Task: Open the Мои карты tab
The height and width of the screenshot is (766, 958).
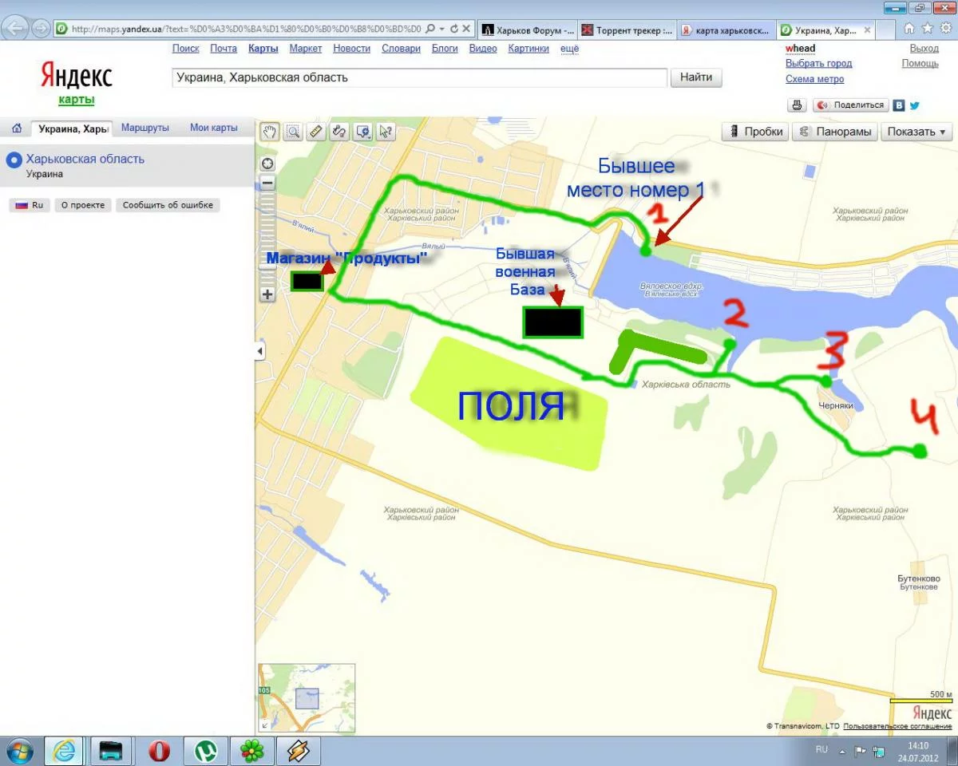Action: (213, 128)
